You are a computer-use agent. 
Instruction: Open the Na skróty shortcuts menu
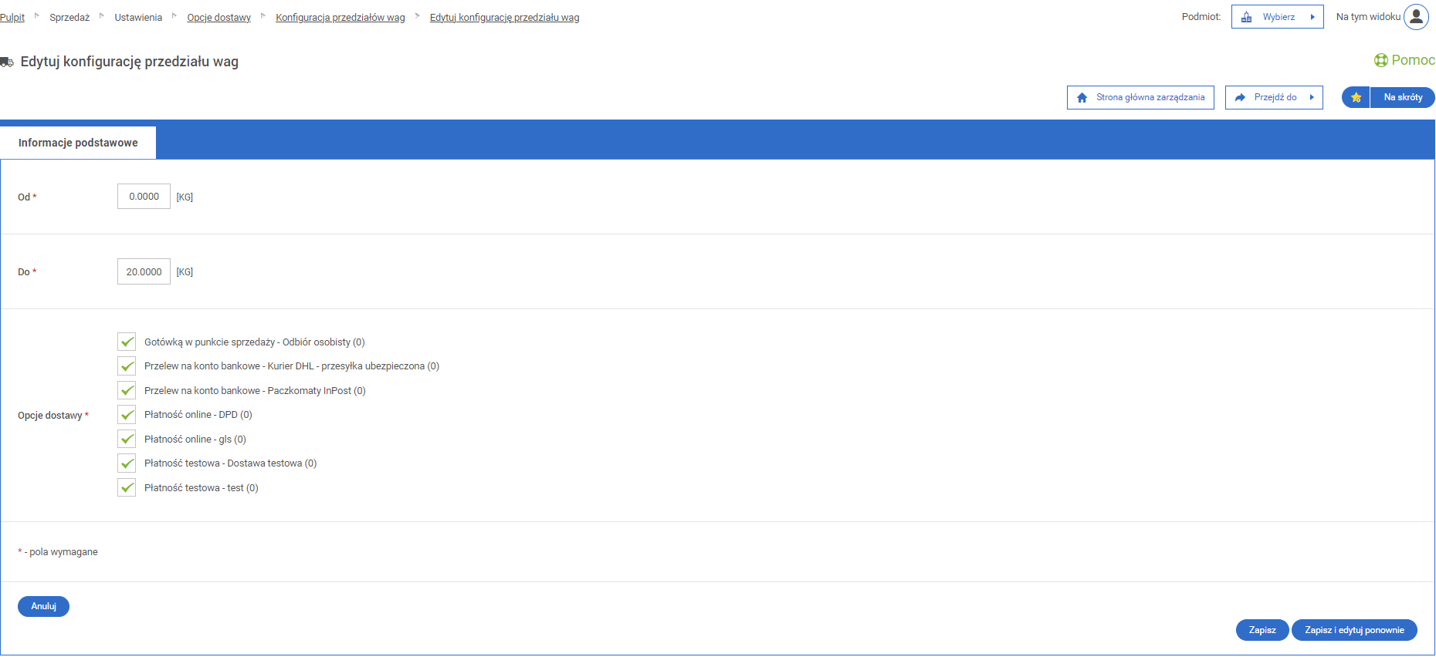click(1402, 98)
